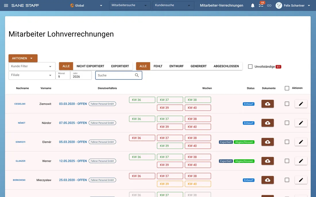Image resolution: width=316 pixels, height=197 pixels.
Task: Click KW 38 in Német row
Action: 198,119
